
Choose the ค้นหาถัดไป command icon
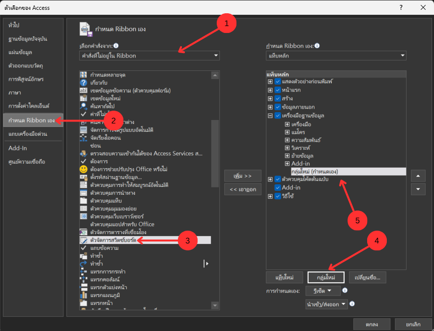point(84,106)
